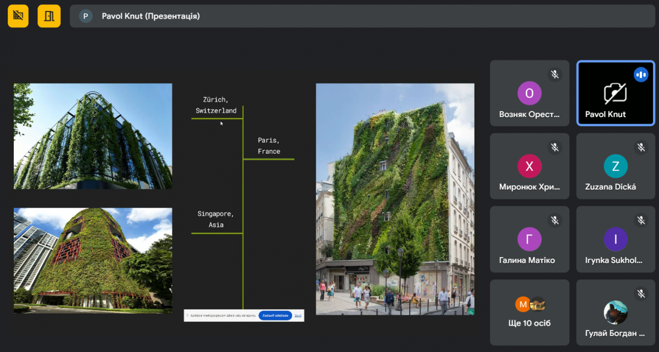Click camera-off icon in Pavol Knut tile

(615, 94)
